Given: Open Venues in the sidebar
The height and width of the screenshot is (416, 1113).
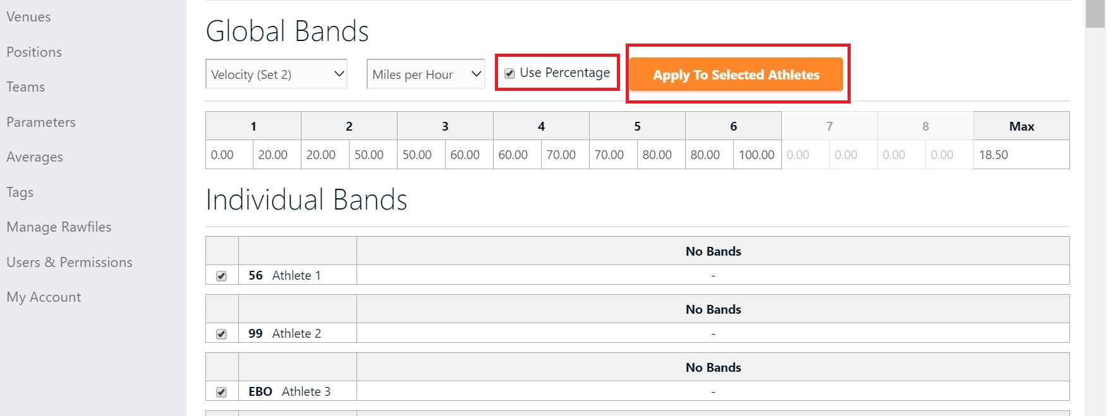Looking at the screenshot, I should pyautogui.click(x=28, y=17).
